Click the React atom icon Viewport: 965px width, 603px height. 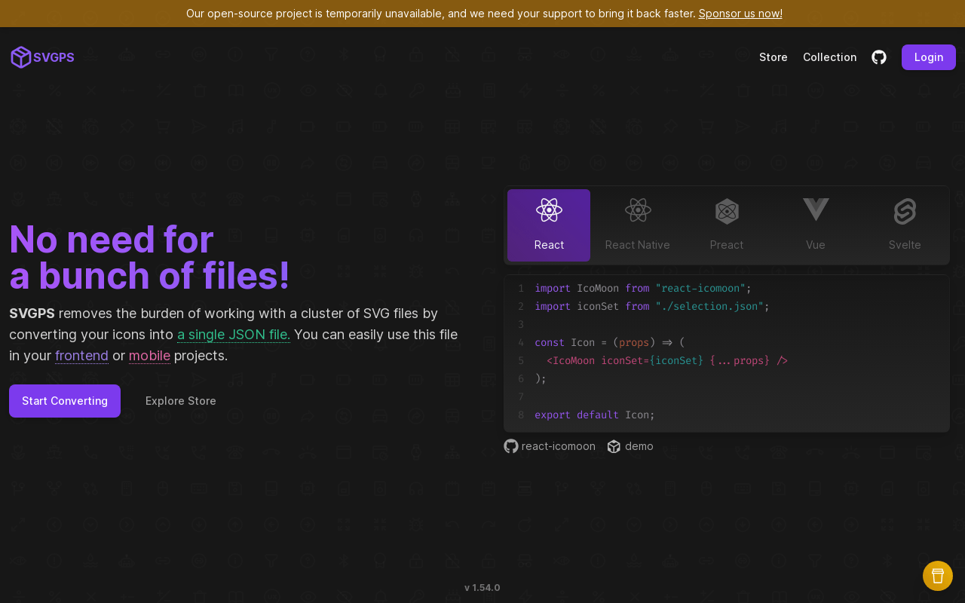(x=549, y=210)
